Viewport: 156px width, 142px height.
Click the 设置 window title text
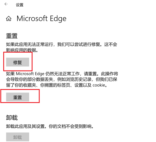point(19,5)
